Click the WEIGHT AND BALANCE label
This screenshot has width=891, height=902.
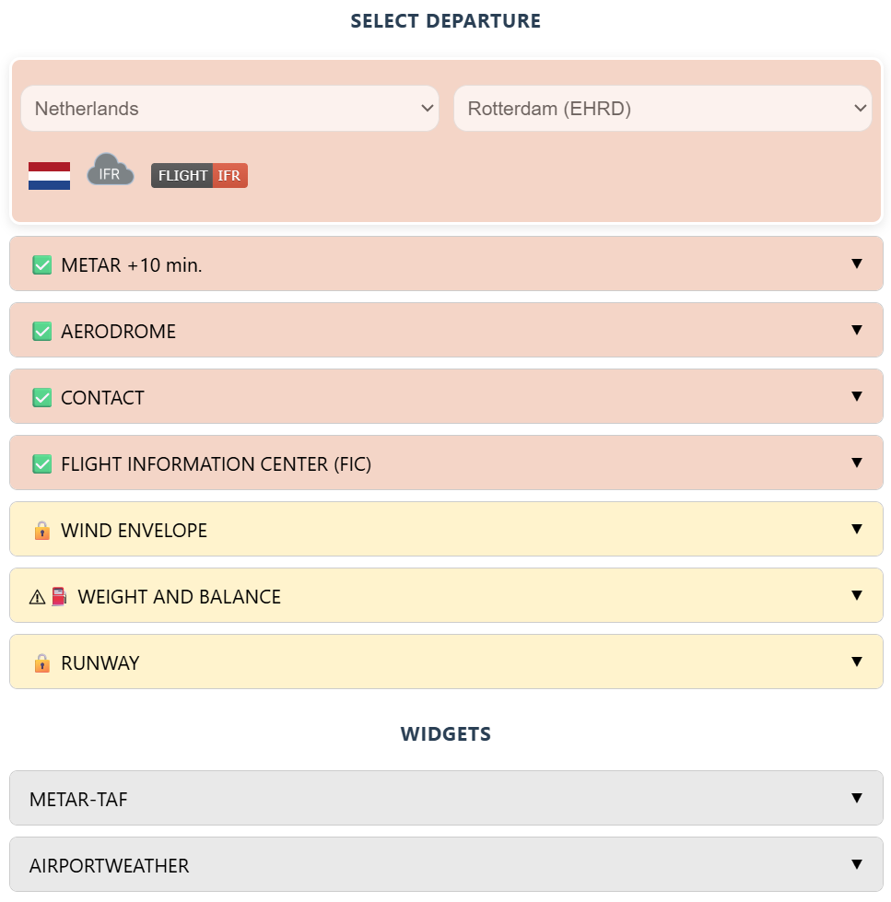click(x=180, y=597)
